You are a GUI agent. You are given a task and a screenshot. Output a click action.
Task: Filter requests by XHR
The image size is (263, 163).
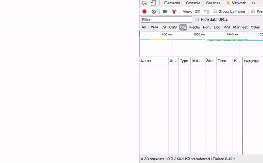tap(154, 27)
